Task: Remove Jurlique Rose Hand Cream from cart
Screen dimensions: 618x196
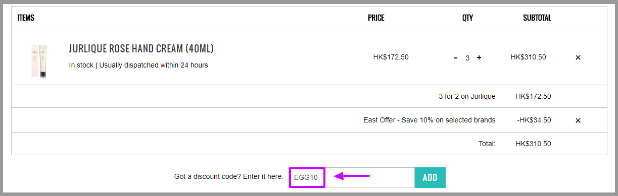Action: pyautogui.click(x=578, y=57)
